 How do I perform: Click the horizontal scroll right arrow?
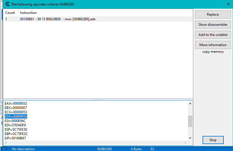(x=185, y=143)
